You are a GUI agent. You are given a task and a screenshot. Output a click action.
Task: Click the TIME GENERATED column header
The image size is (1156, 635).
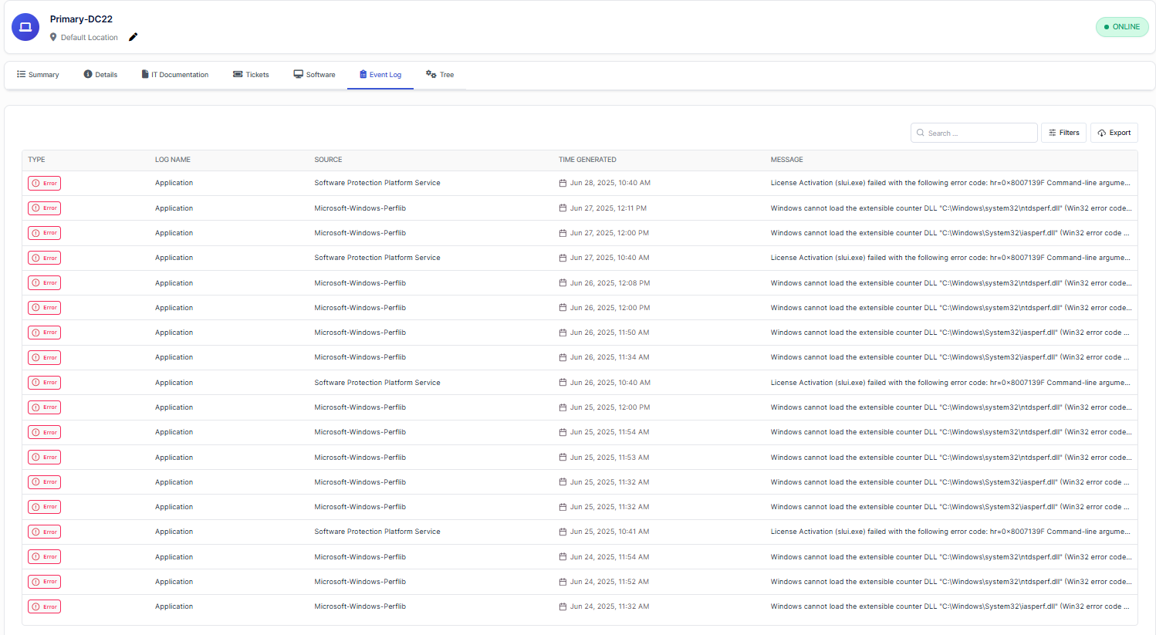pyautogui.click(x=587, y=160)
